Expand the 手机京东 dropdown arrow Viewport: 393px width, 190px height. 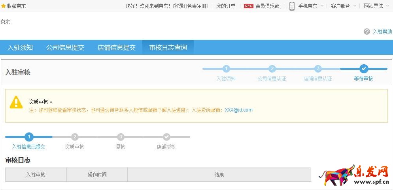[x=322, y=6]
